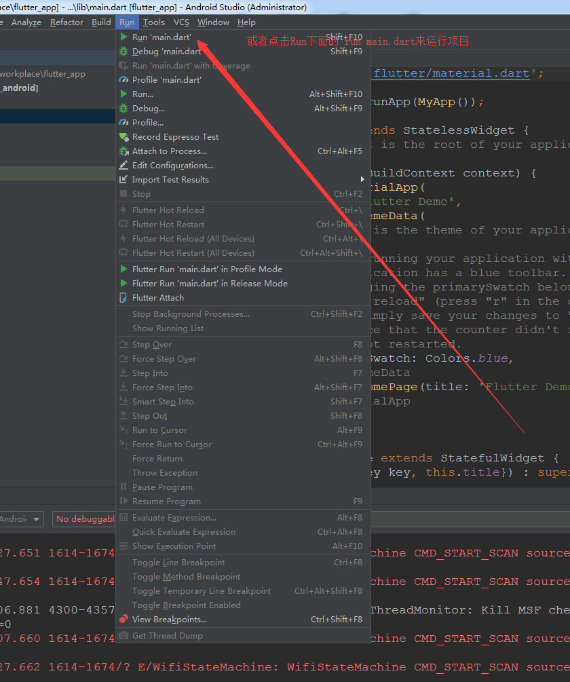This screenshot has width=570, height=682.
Task: Open the Tools menu
Action: coord(154,22)
